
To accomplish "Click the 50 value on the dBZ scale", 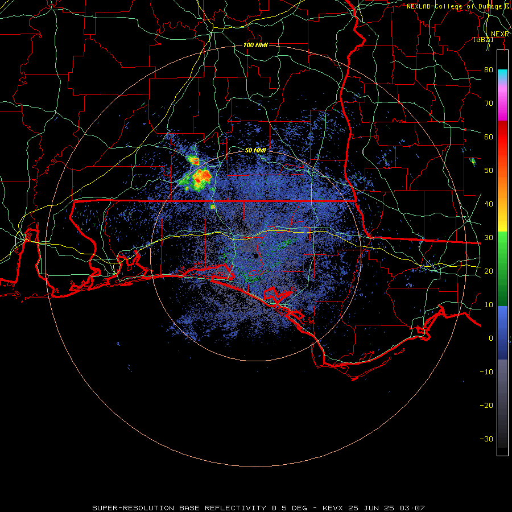I will 489,171.
